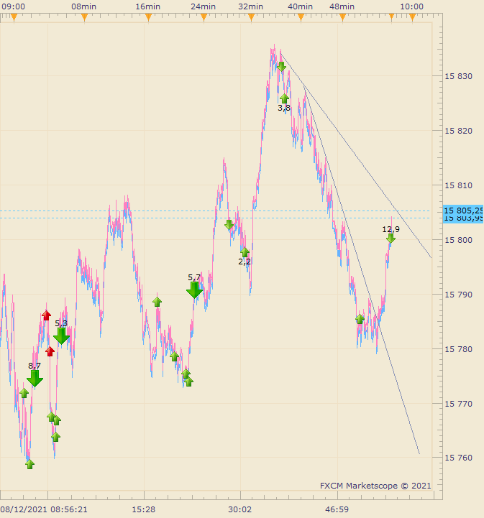Screen dimensions: 484x518
Task: Click the 15 810 price axis label
Action: click(458, 185)
